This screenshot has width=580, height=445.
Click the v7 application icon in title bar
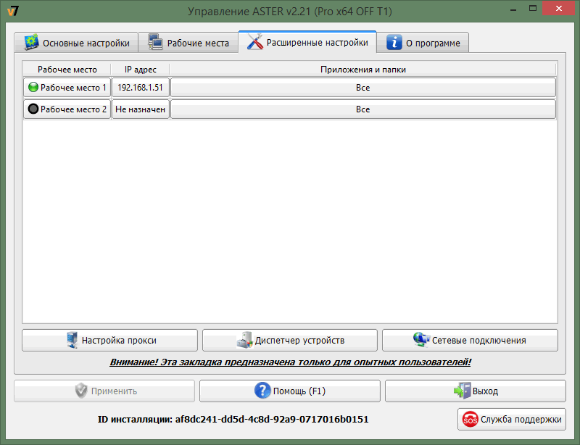(13, 11)
